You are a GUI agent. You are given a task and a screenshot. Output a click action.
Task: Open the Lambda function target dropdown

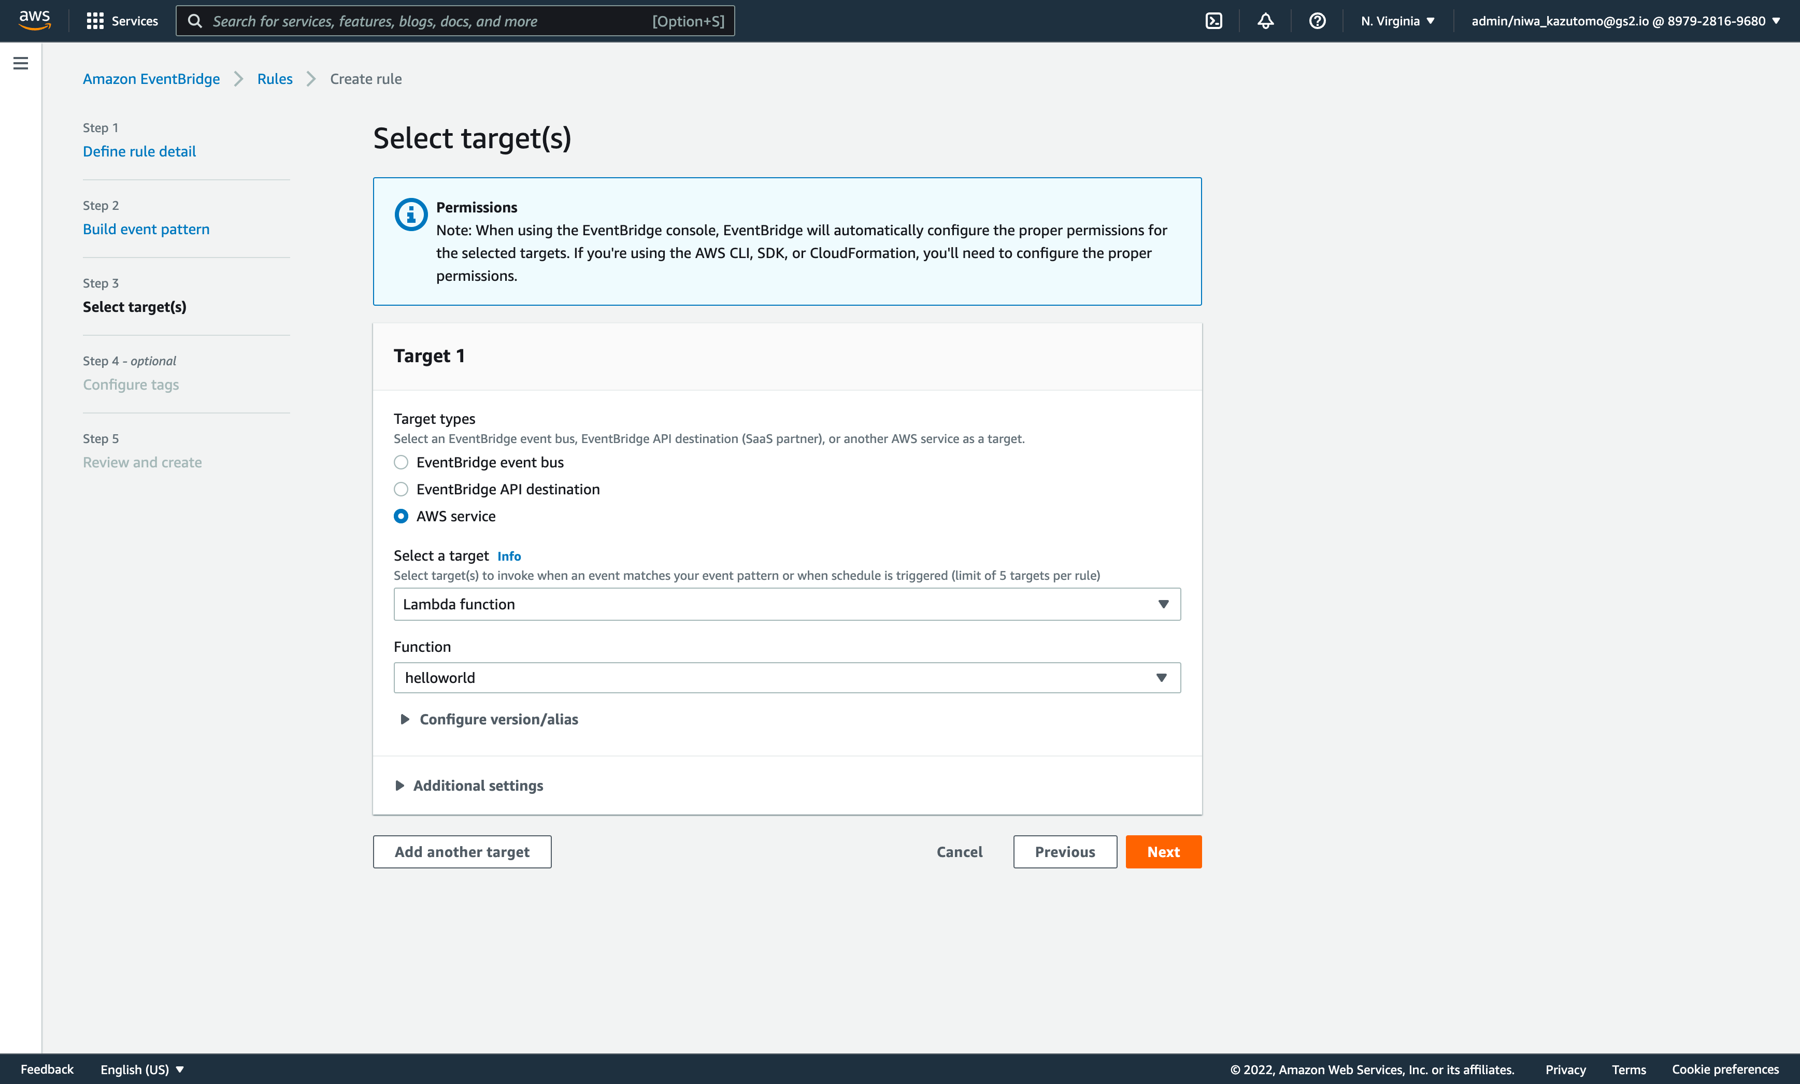(x=787, y=604)
